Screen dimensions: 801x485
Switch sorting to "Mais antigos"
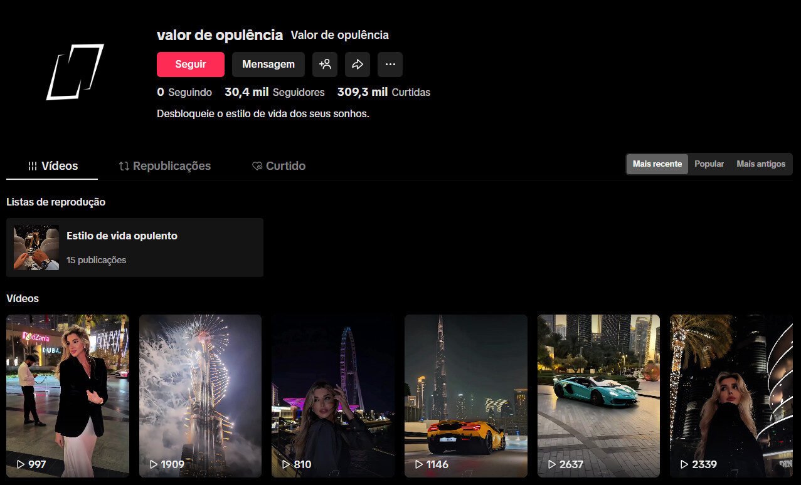(761, 164)
